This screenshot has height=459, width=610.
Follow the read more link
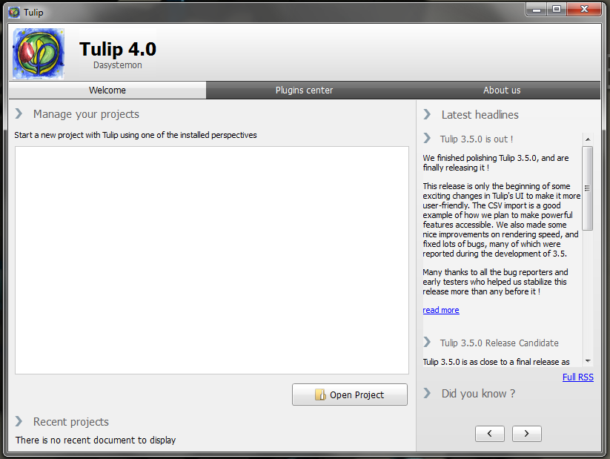(x=441, y=310)
